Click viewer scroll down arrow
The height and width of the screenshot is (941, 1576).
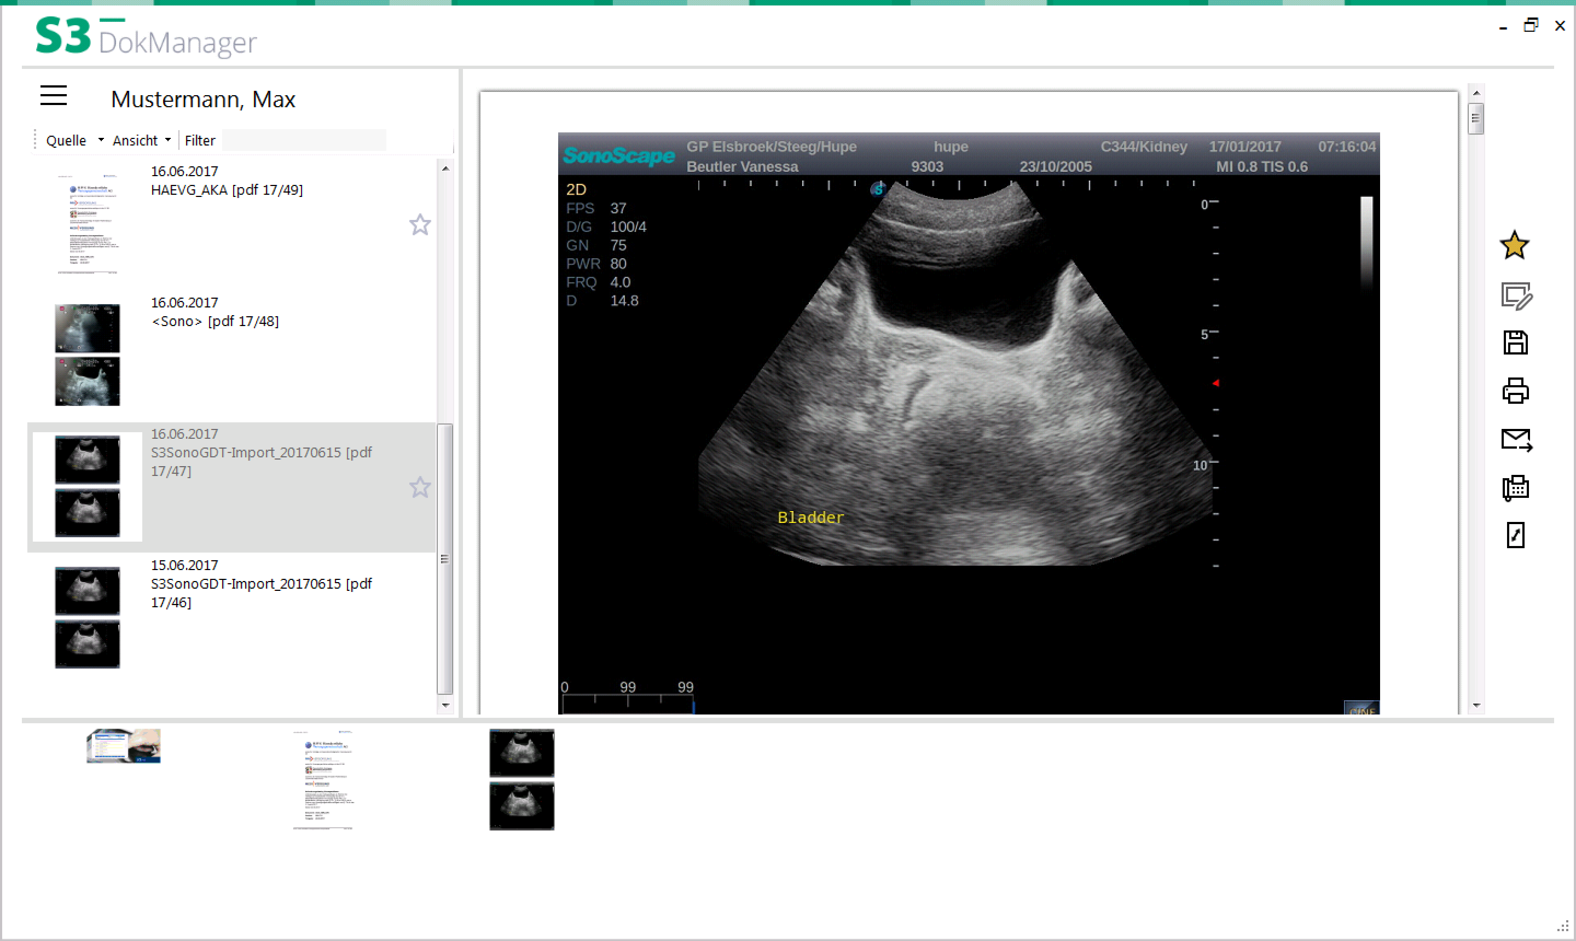(x=1476, y=705)
